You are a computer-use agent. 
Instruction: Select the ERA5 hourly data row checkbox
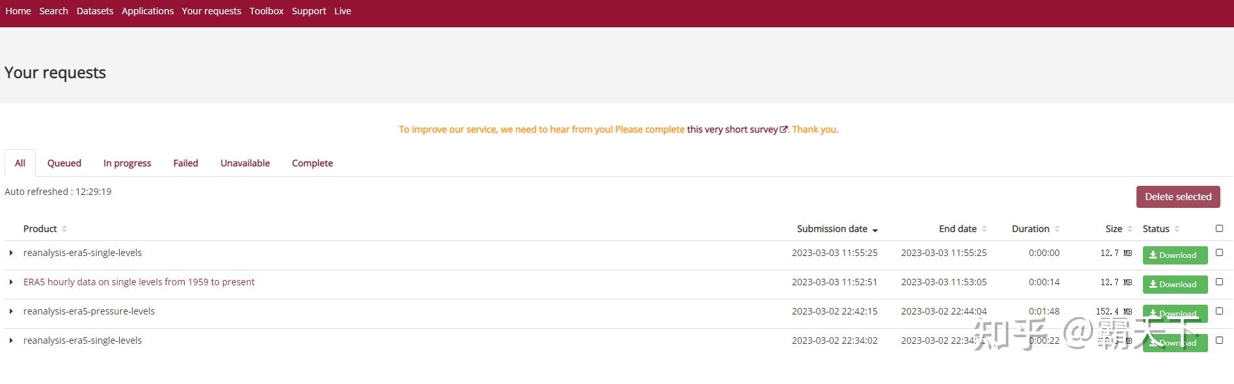pyautogui.click(x=1219, y=282)
